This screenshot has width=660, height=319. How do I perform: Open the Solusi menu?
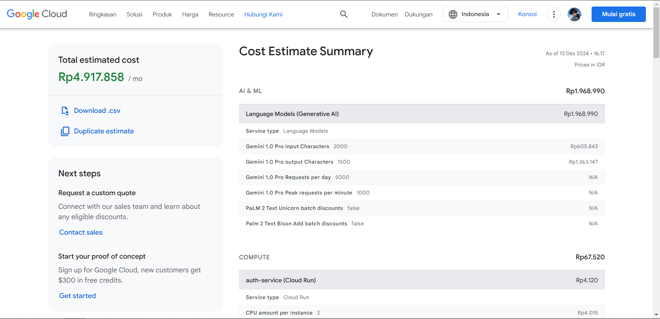point(134,14)
